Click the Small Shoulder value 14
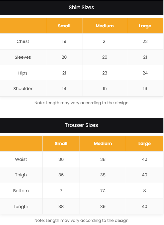Image resolution: width=164 pixels, height=225 pixels. 64,89
